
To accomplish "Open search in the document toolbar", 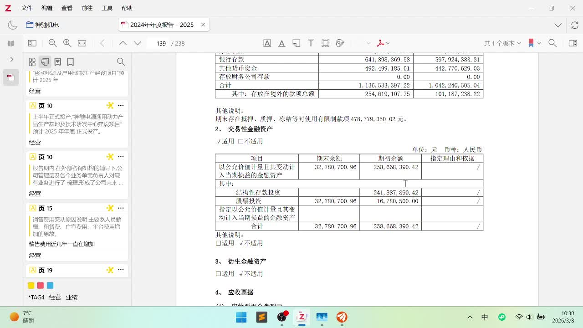I will (552, 43).
